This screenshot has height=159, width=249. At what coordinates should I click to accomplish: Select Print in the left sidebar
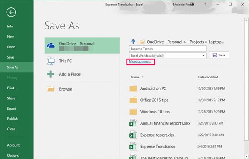click(10, 88)
